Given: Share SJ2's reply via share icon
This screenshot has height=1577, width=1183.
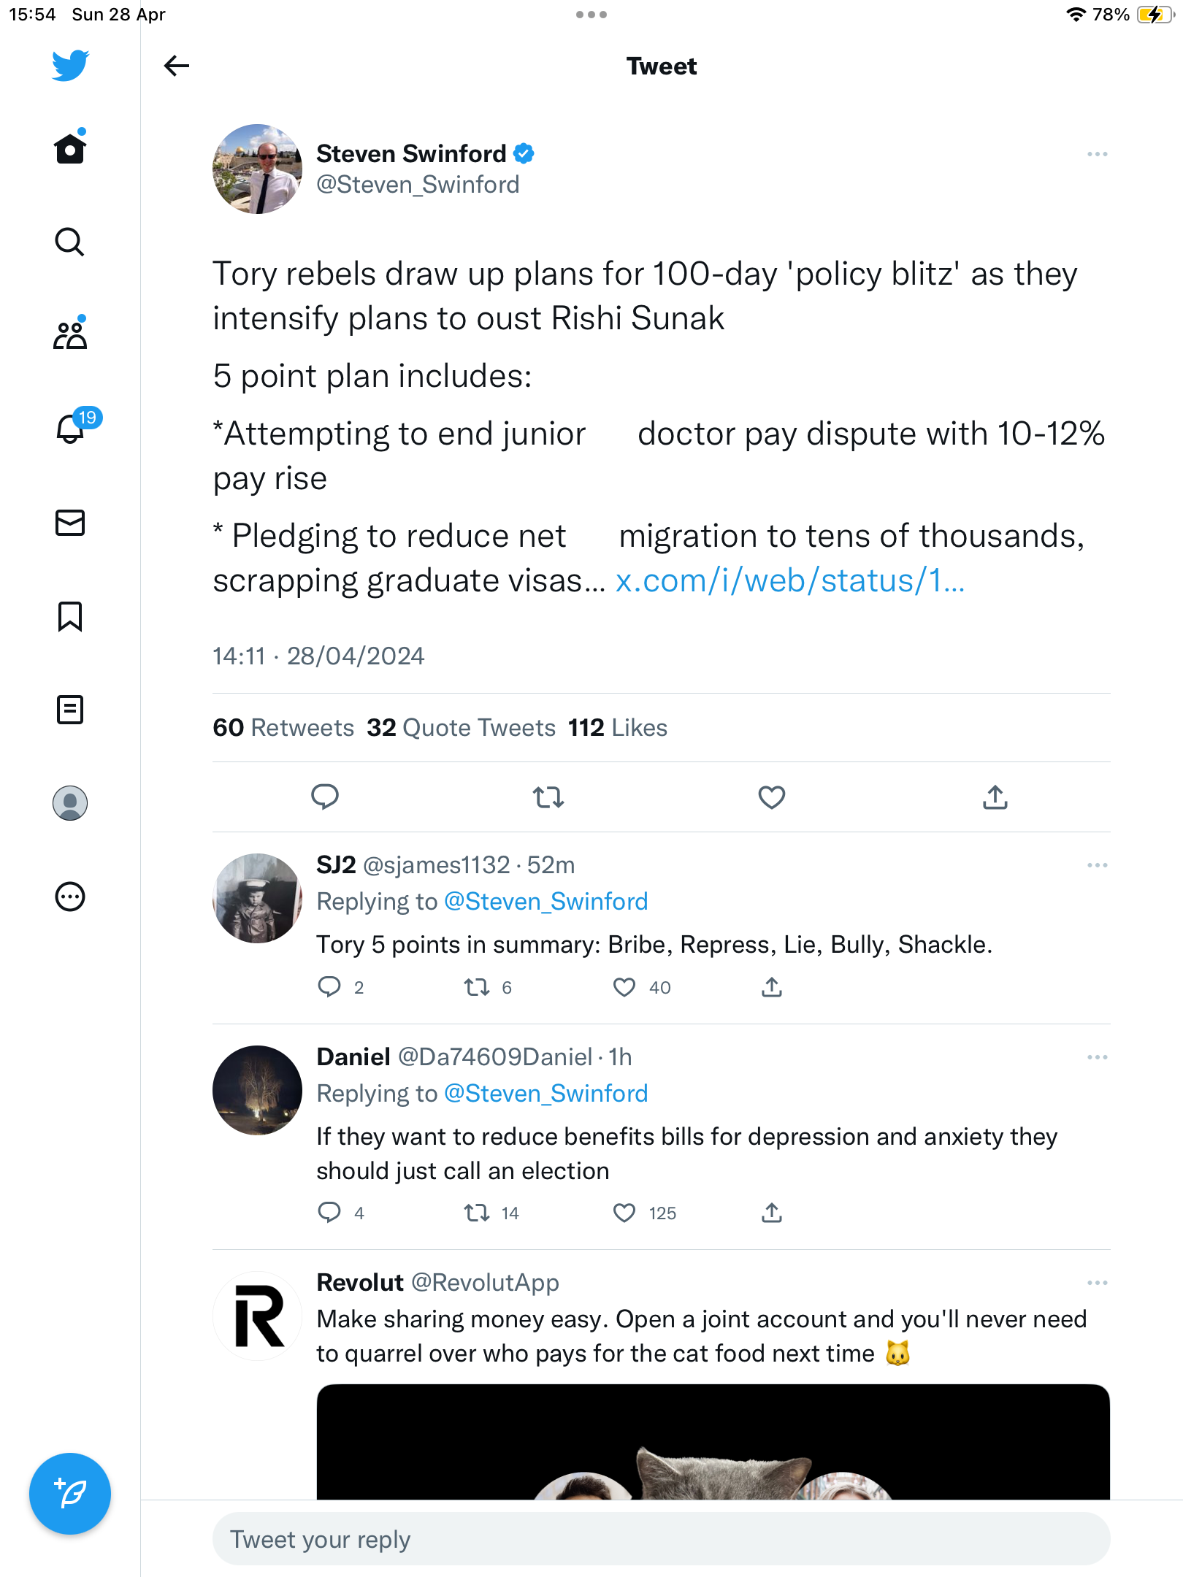Looking at the screenshot, I should click(x=772, y=987).
